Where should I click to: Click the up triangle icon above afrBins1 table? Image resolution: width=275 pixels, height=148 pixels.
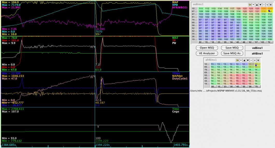click(244, 60)
